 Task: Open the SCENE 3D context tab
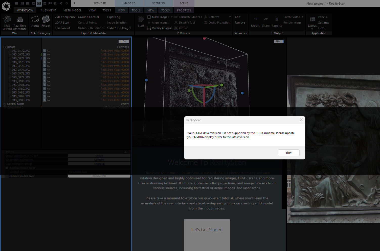159,3
